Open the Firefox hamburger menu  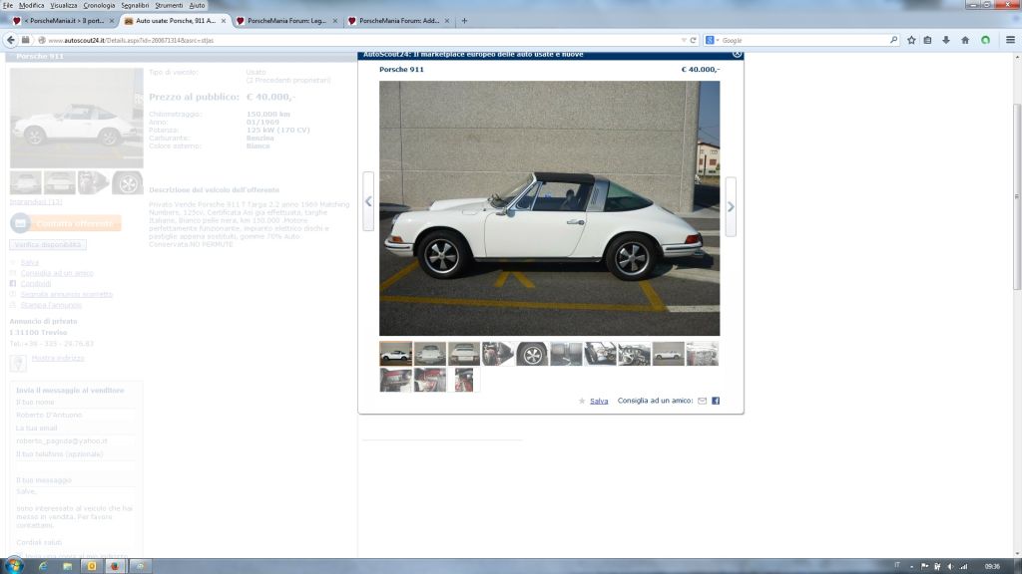(1010, 40)
